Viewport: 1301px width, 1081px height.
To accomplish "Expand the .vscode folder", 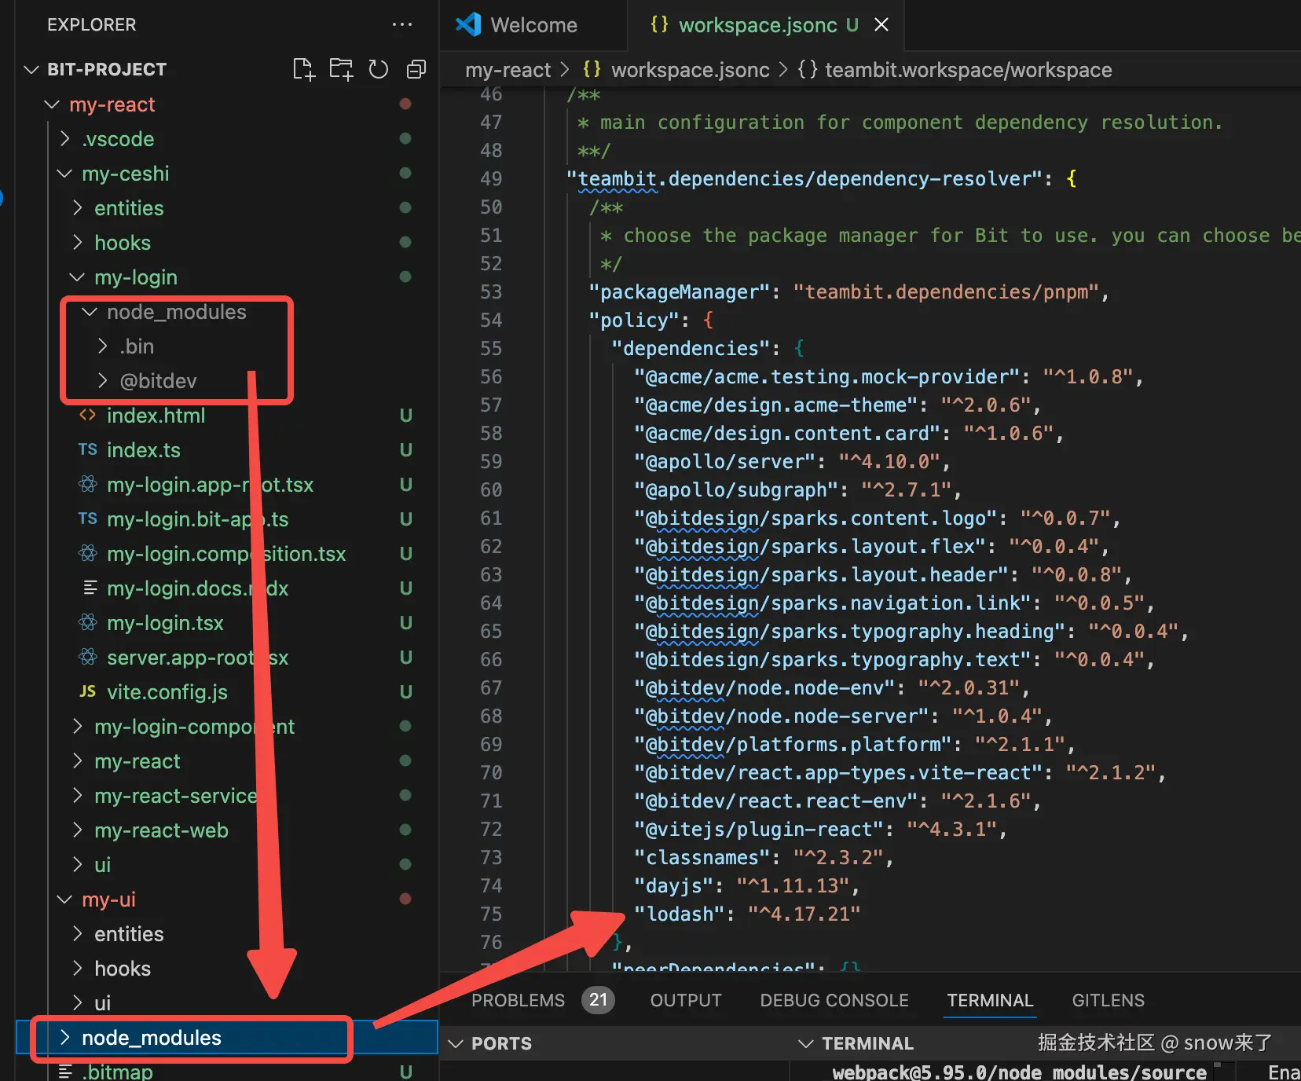I will point(65,138).
